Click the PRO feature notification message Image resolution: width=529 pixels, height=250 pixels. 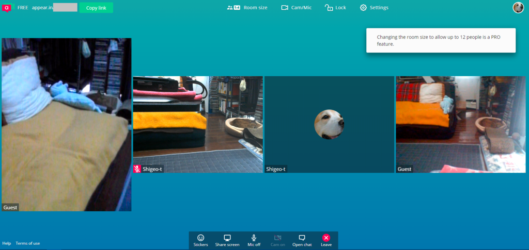[441, 40]
